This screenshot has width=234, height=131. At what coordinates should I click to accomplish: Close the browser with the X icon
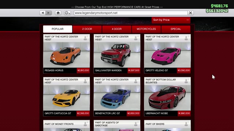click(x=190, y=13)
